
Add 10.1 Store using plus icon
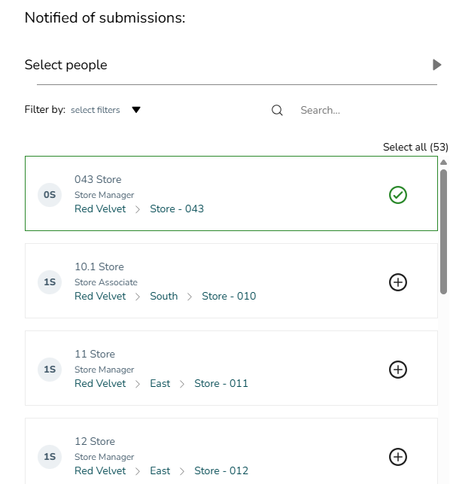coord(398,282)
